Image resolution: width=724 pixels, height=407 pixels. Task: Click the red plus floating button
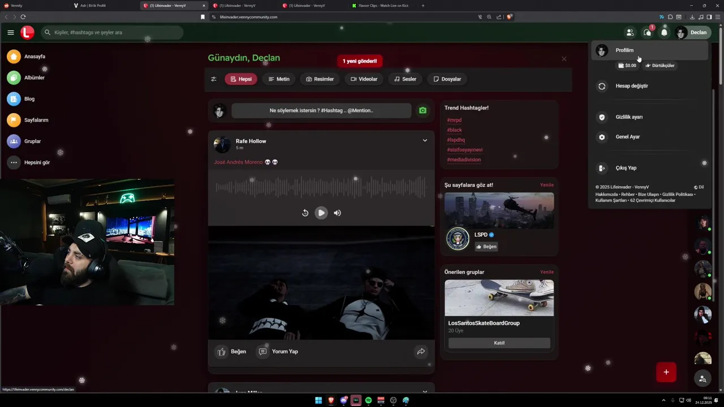pos(666,372)
